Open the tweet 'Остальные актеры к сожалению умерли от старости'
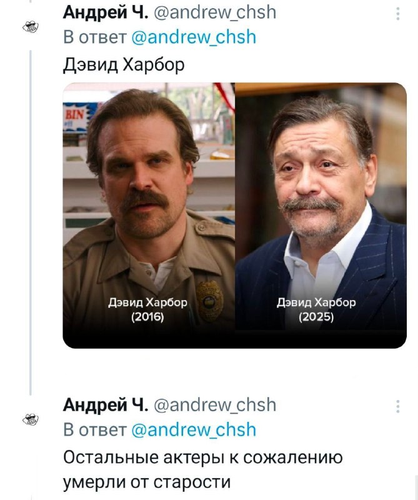This screenshot has width=418, height=500. tap(203, 470)
